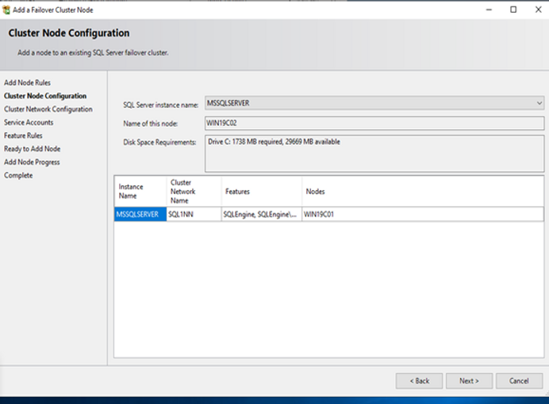Open the Service Accounts step

point(29,123)
